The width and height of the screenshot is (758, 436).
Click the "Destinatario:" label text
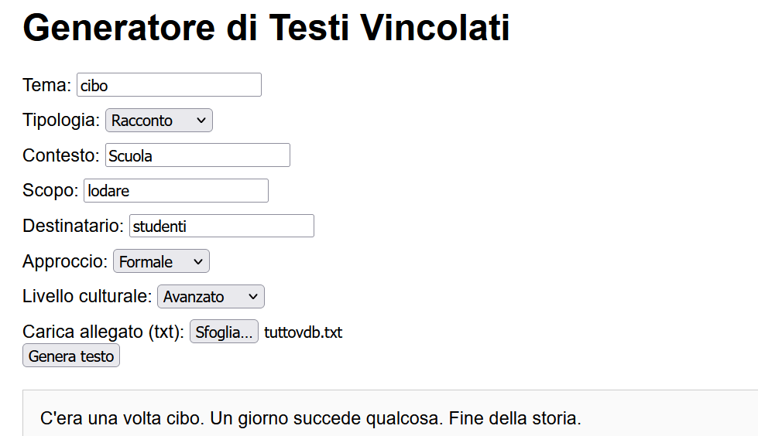point(73,227)
